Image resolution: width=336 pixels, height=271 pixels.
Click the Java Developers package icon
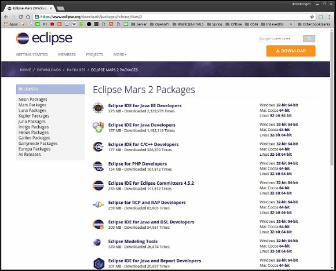coord(98,127)
